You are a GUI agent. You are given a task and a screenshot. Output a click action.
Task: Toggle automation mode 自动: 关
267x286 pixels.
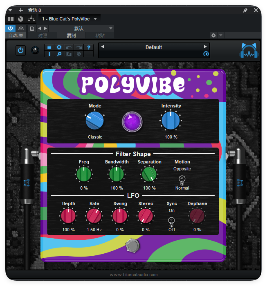[16, 36]
